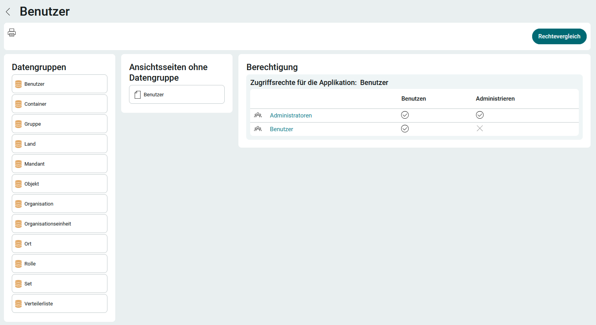Viewport: 596px width, 325px height.
Task: Go back using the arrow beside Benutzer title
Action: pos(8,12)
